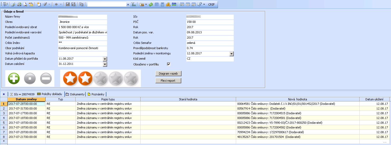Click the Diagram vazeb button
The height and width of the screenshot is (145, 391).
click(168, 73)
